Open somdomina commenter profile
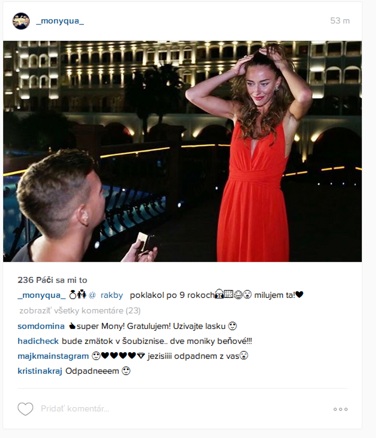The width and height of the screenshot is (376, 438). 41,326
